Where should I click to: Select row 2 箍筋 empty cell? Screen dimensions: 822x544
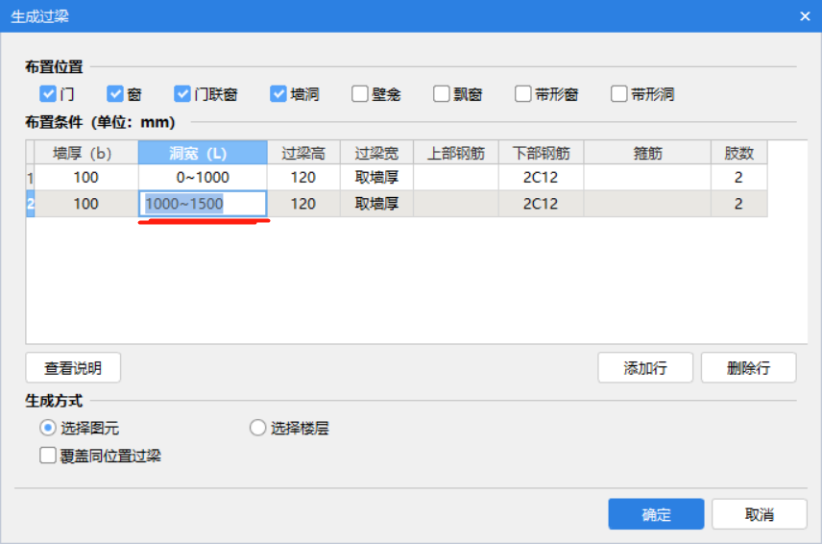tap(647, 204)
